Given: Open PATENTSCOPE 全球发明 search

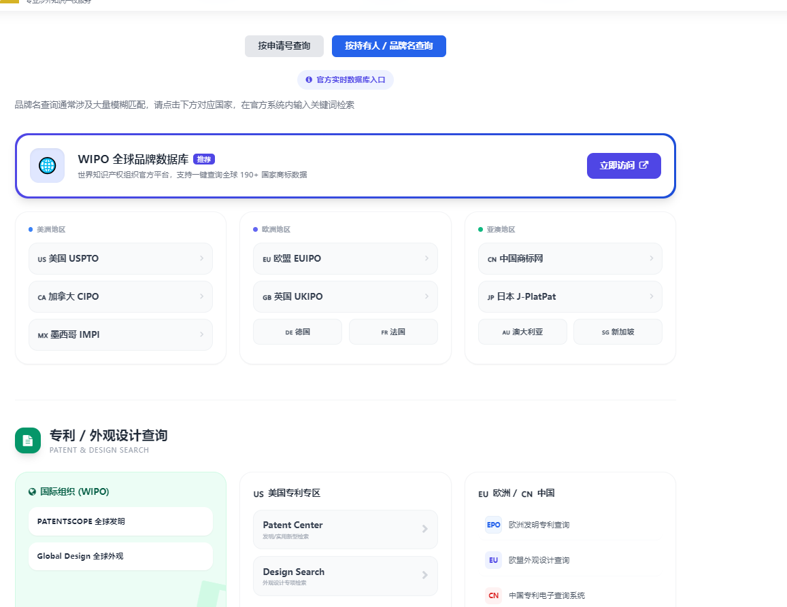Looking at the screenshot, I should (x=120, y=521).
